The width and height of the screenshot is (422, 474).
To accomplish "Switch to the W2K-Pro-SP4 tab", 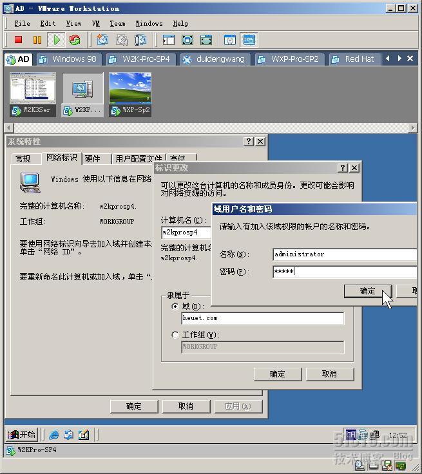I will (x=141, y=59).
